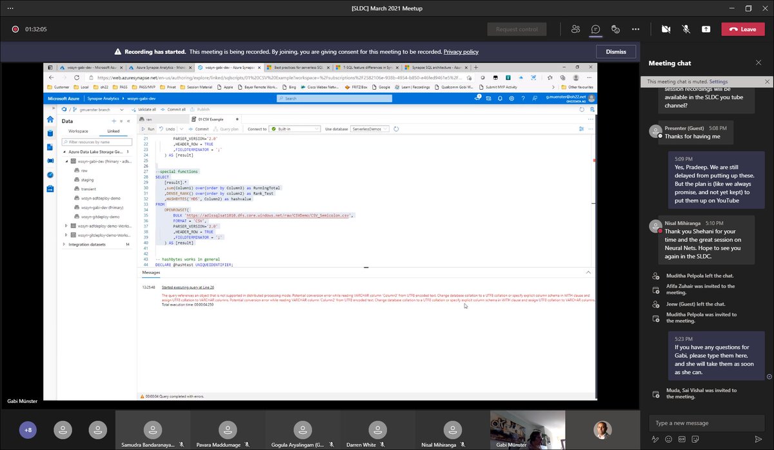774x450 pixels.
Task: Toggle the meeting chat conversation icon
Action: click(x=595, y=29)
